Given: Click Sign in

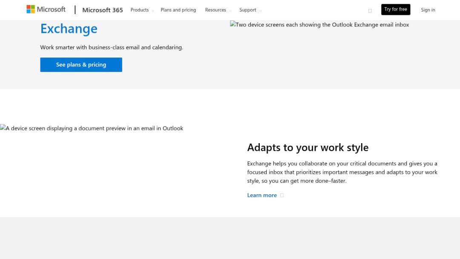Looking at the screenshot, I should [428, 10].
